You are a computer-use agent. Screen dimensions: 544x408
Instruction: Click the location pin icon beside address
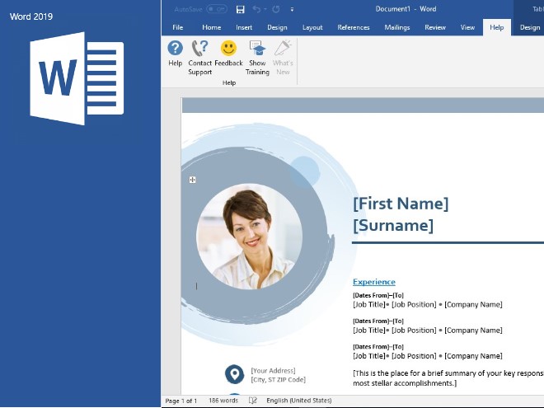point(235,374)
